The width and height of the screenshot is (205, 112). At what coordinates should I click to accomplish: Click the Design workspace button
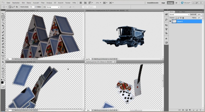tap(170, 2)
